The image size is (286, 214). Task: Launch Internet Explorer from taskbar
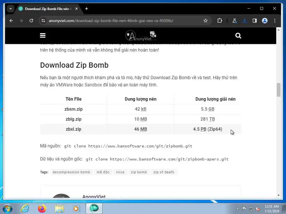click(25, 208)
